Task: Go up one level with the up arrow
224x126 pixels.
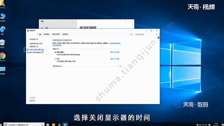Action: (37, 34)
